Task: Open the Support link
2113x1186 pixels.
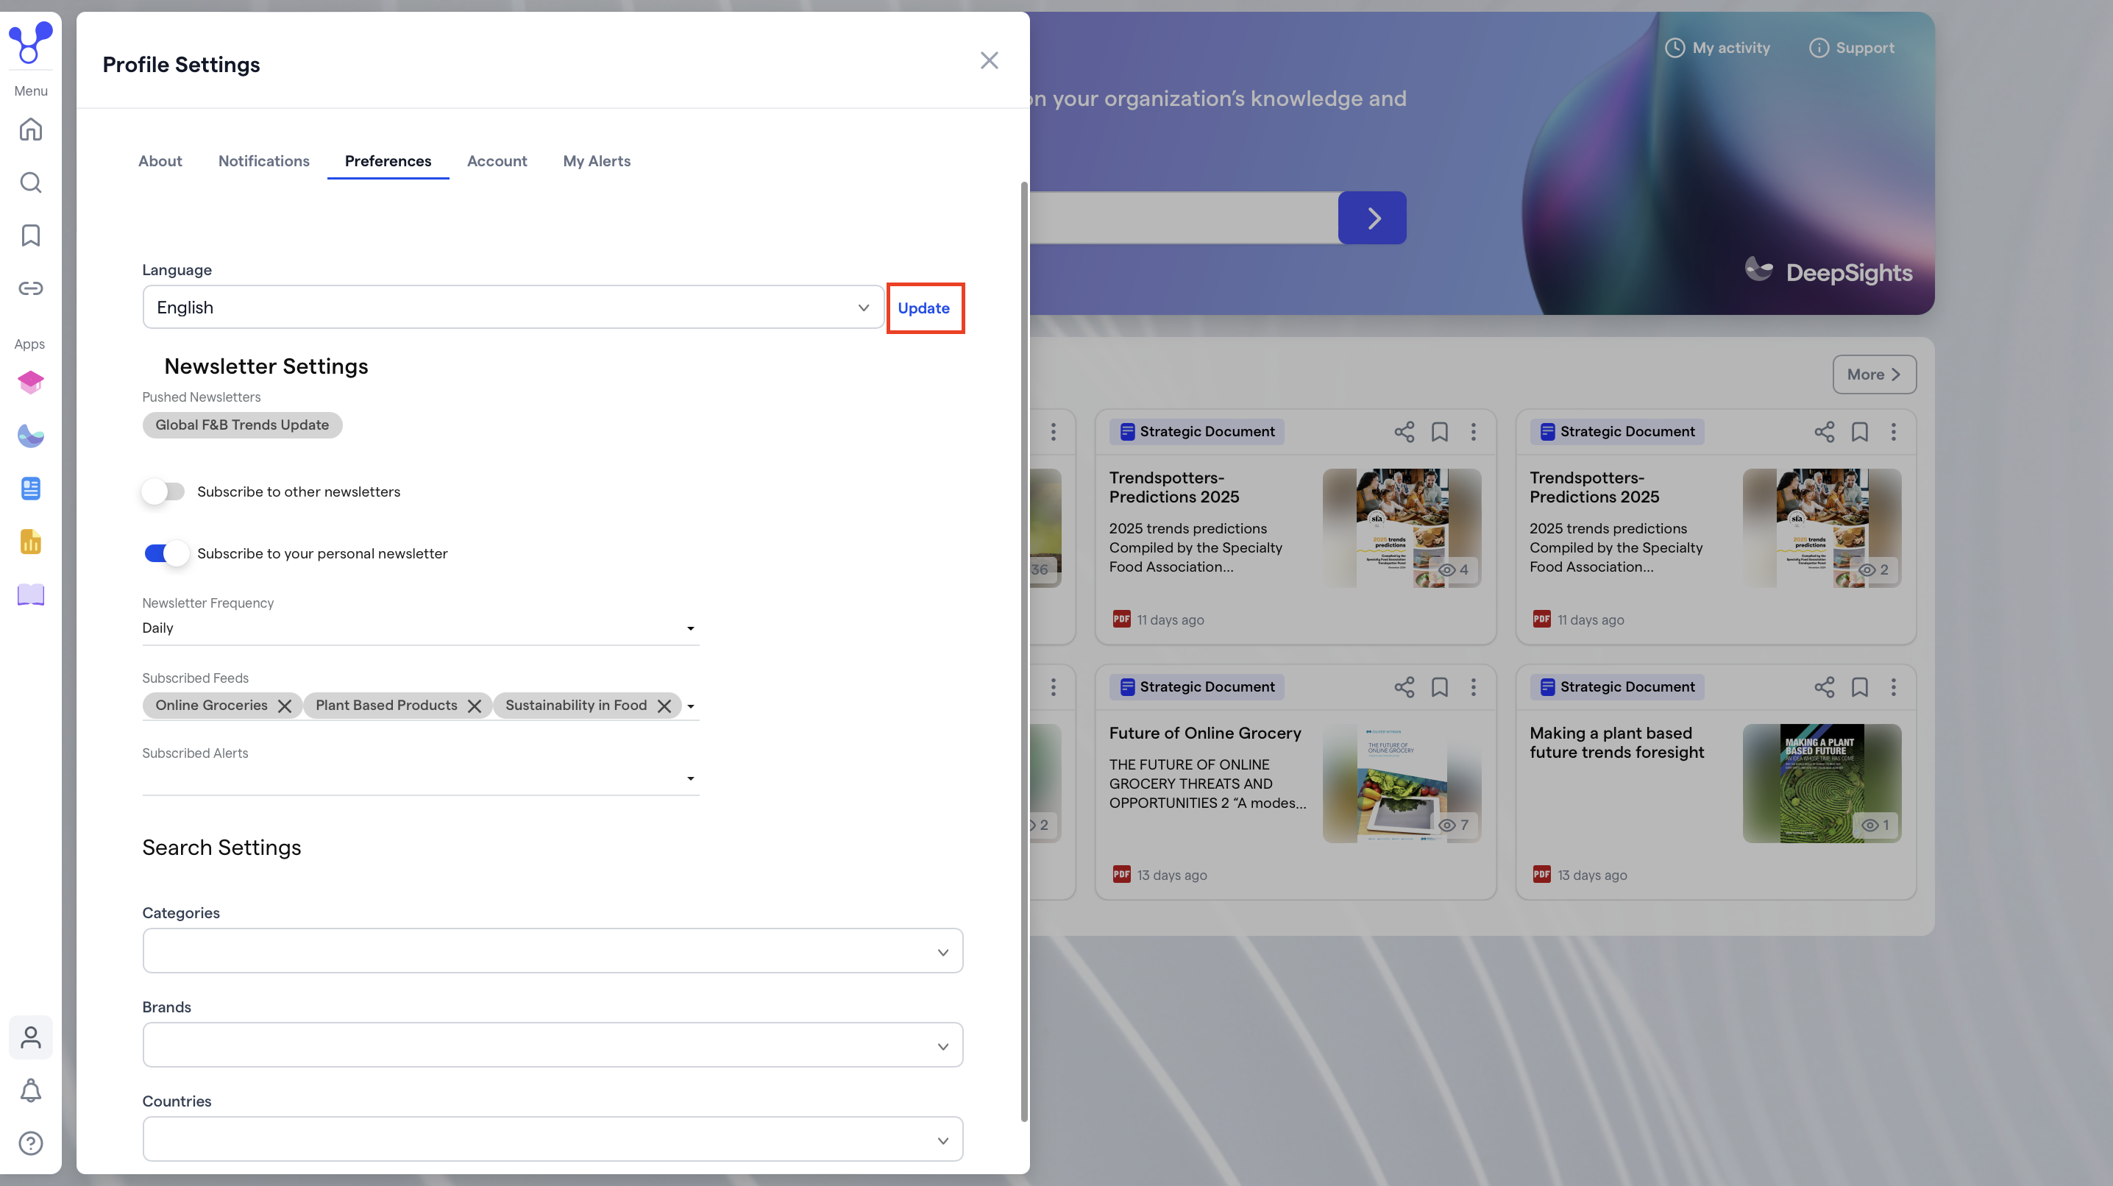Action: tap(1852, 48)
